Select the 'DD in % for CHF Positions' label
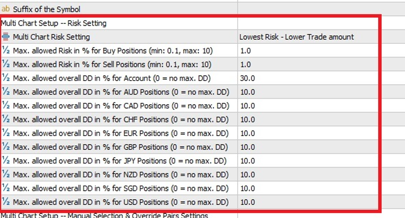405x218 pixels. pos(120,120)
